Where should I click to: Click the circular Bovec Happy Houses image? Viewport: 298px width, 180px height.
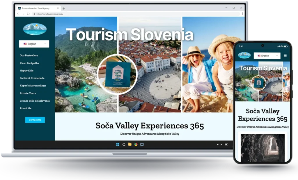tap(117, 74)
